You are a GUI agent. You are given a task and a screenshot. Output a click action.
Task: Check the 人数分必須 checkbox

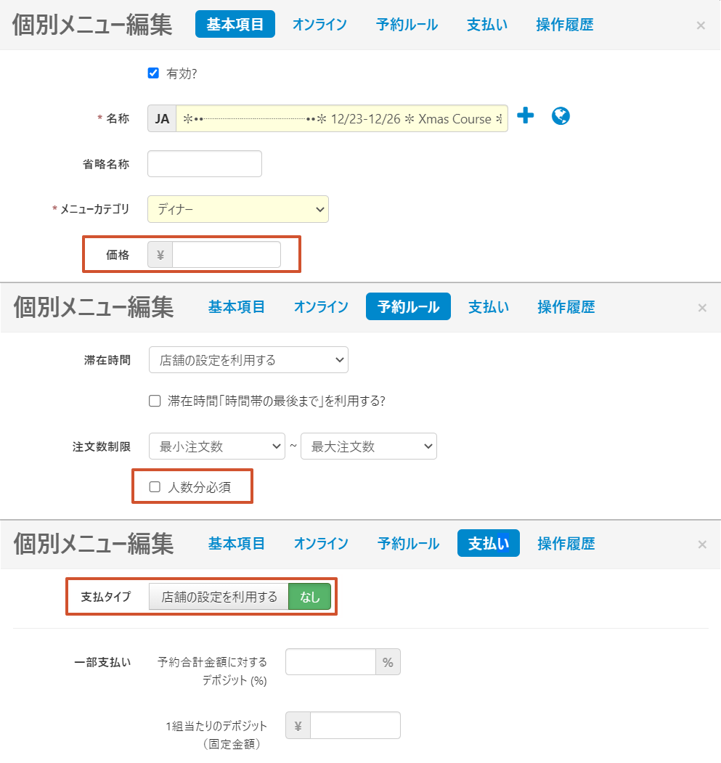(x=155, y=487)
